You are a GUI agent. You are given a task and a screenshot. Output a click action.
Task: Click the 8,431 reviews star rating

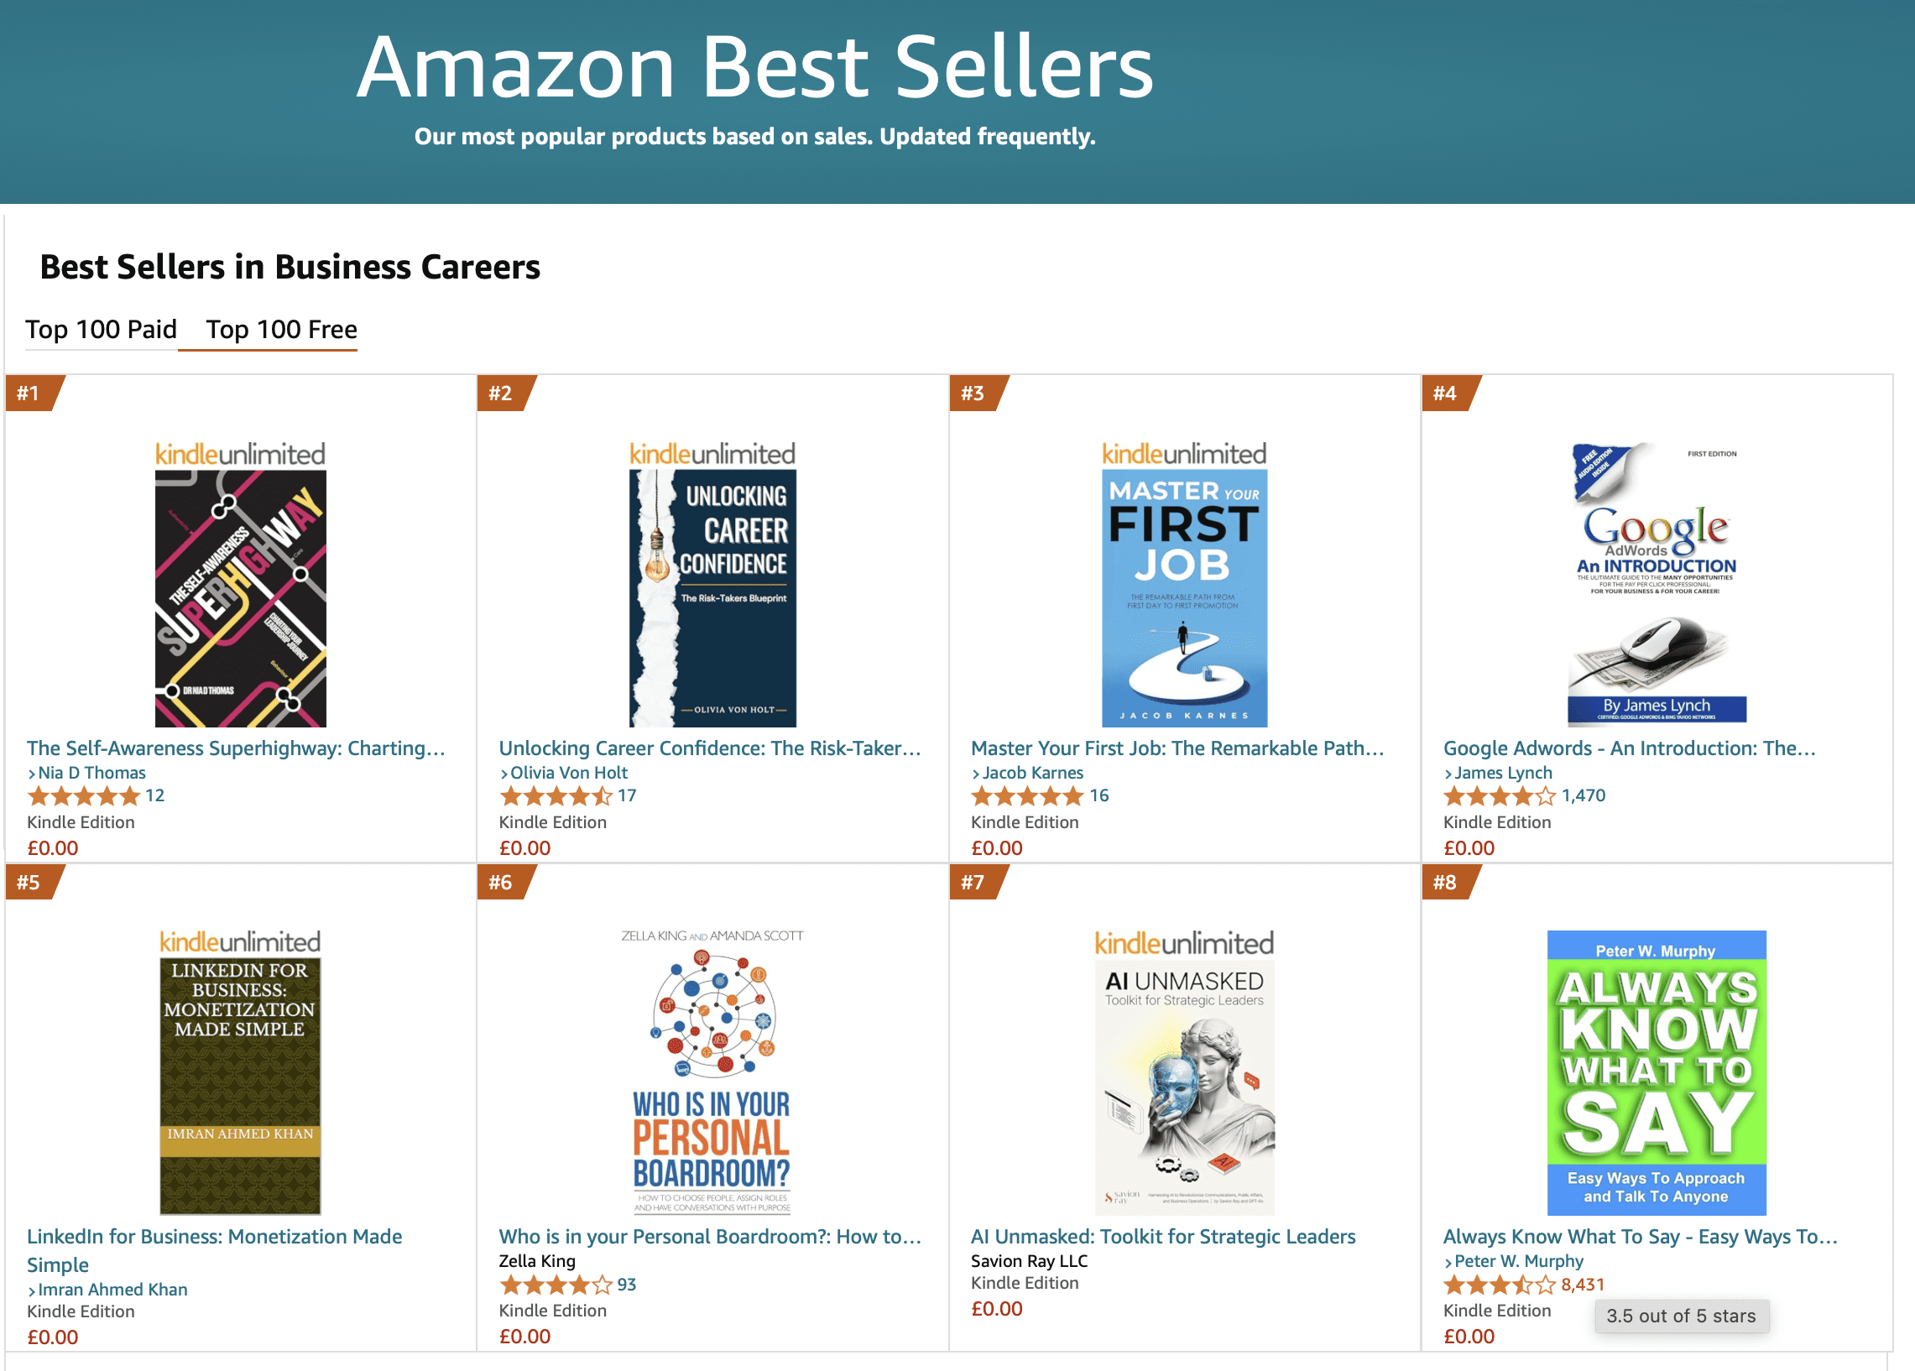click(1499, 1285)
